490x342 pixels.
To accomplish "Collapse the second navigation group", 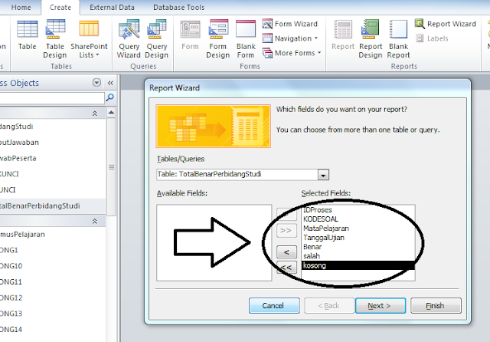I will (95, 221).
